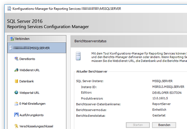Click the MSSQLSERVER value beside SQL Server-Instanz
The height and width of the screenshot is (129, 187).
[x=162, y=81]
